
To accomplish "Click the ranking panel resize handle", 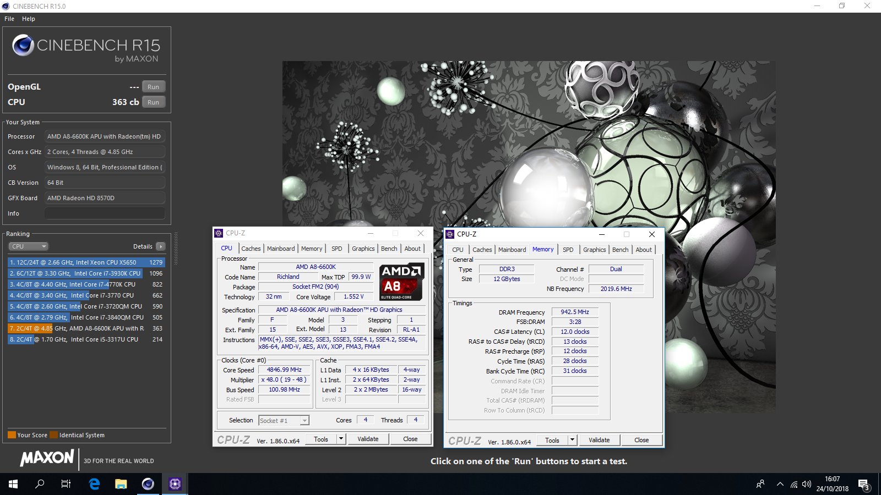I will point(176,249).
